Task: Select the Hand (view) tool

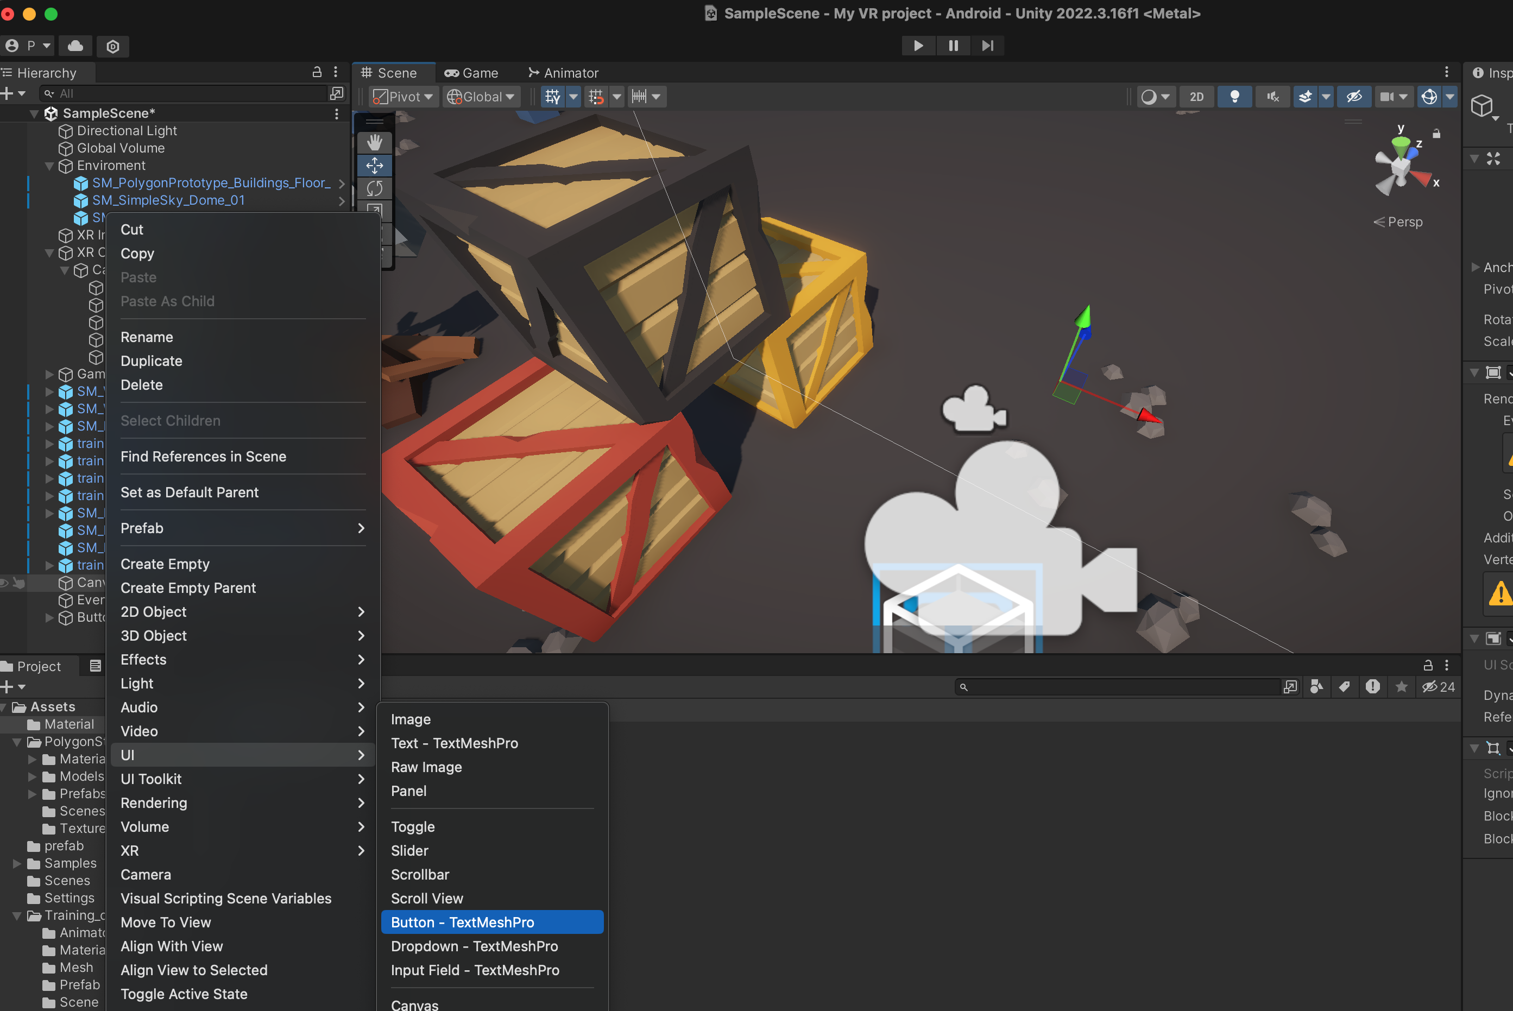Action: click(x=375, y=142)
